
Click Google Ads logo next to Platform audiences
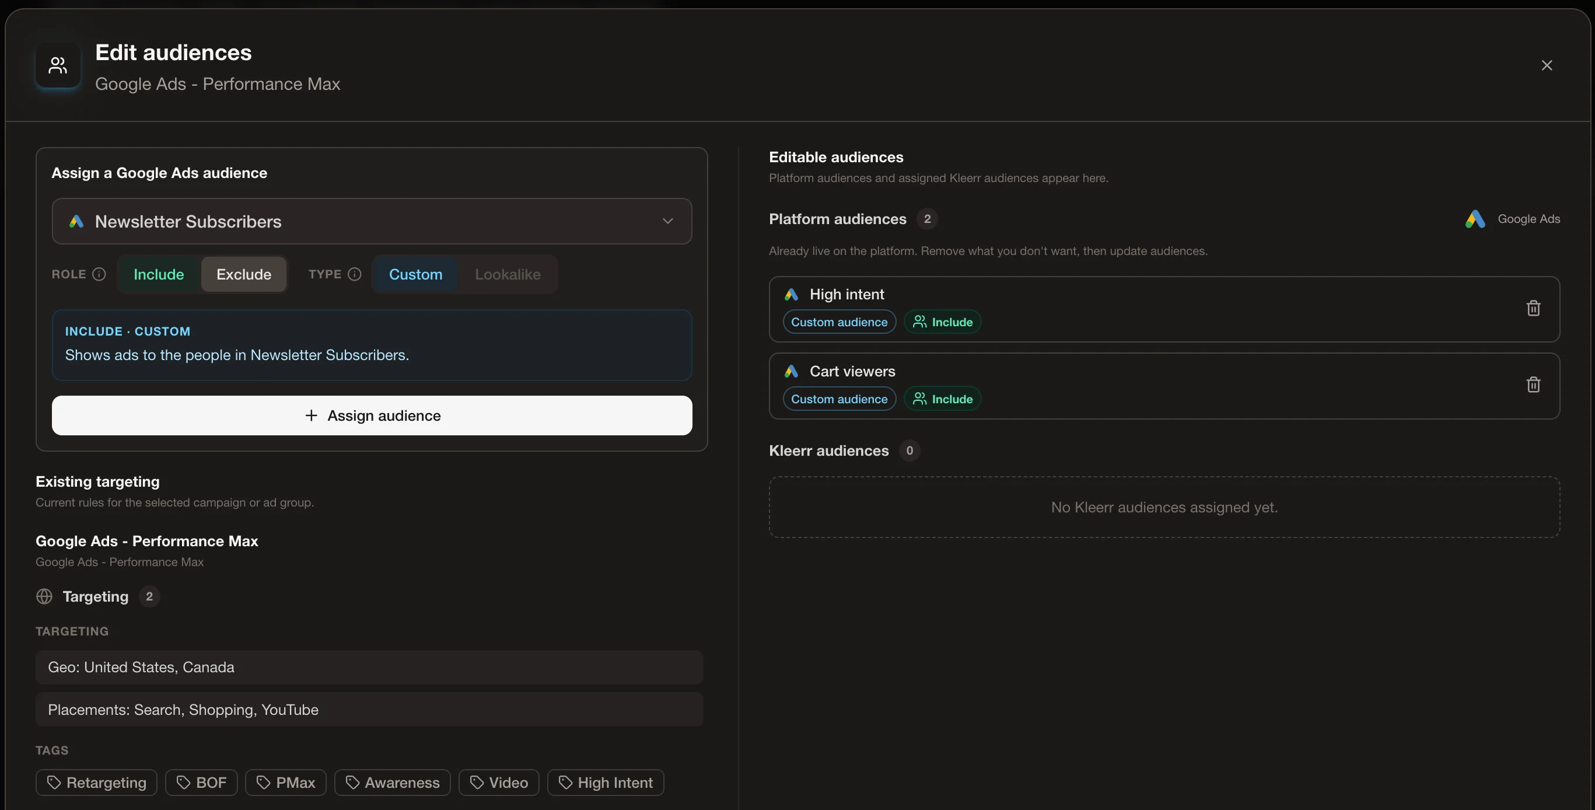1475,219
